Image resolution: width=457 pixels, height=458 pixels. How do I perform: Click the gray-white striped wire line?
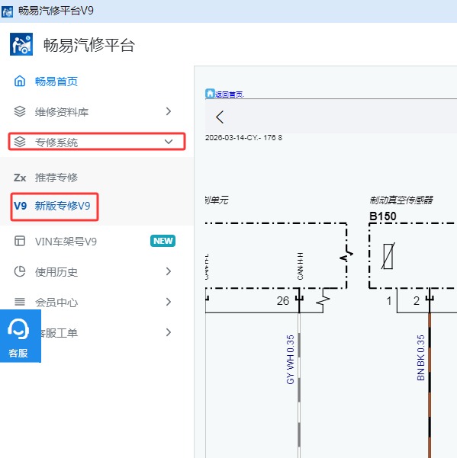click(299, 386)
